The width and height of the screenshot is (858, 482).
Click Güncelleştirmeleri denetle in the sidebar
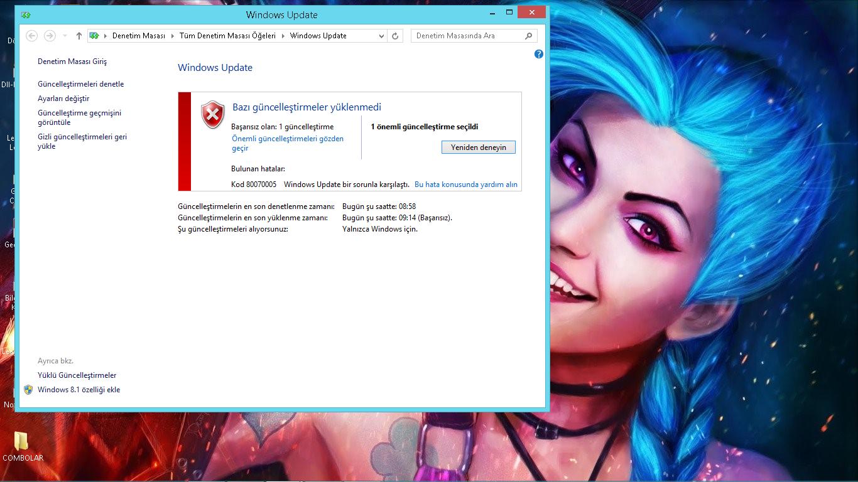81,84
